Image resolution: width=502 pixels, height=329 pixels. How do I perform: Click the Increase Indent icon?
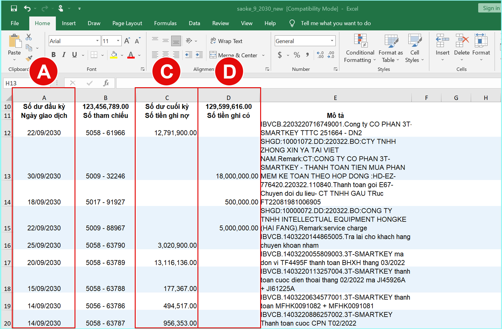pyautogui.click(x=199, y=55)
